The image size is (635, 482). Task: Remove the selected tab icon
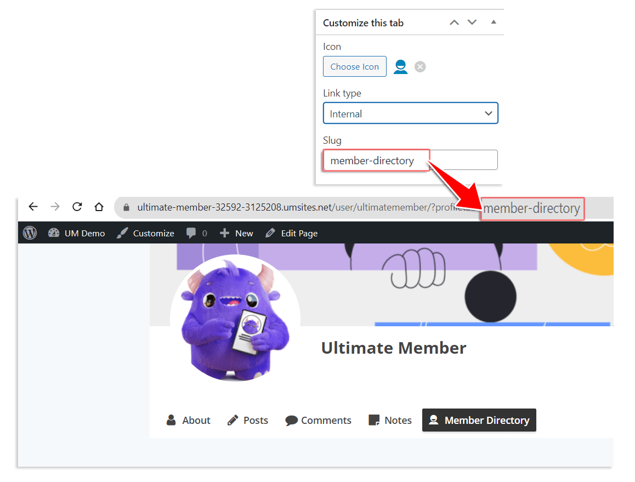point(420,67)
